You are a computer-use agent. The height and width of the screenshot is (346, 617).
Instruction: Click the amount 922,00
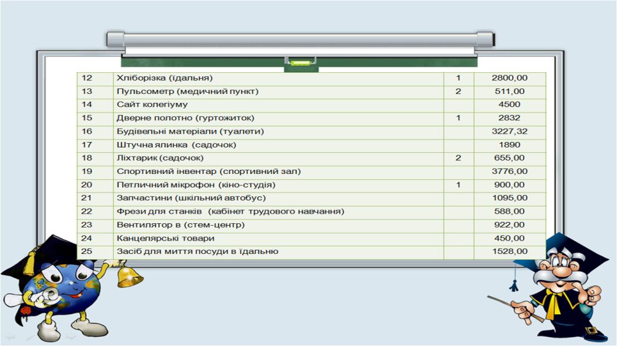tap(510, 225)
